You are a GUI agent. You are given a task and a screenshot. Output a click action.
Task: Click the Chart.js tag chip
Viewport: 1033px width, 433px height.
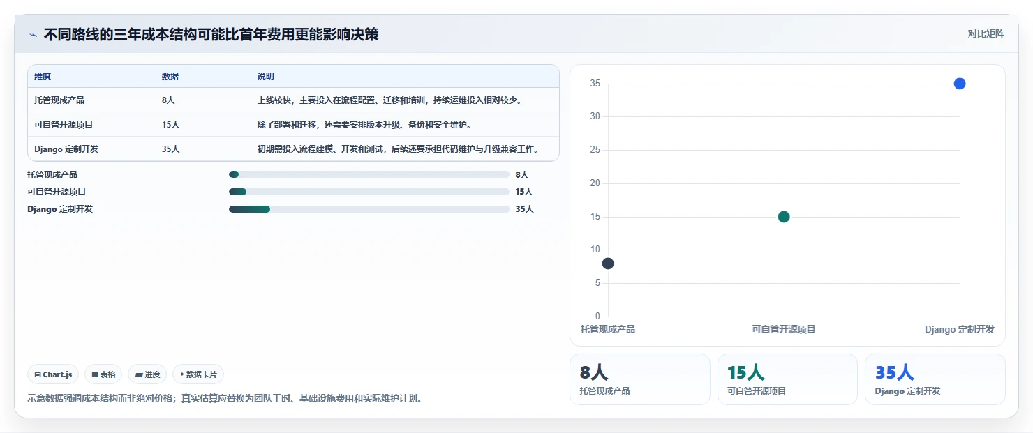pos(54,374)
